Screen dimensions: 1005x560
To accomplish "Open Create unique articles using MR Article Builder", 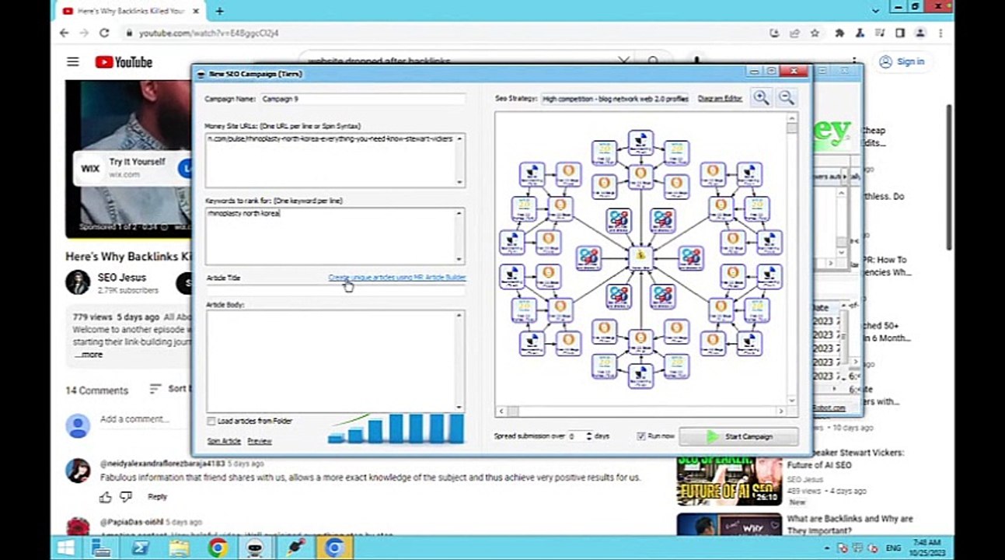I will pyautogui.click(x=397, y=278).
